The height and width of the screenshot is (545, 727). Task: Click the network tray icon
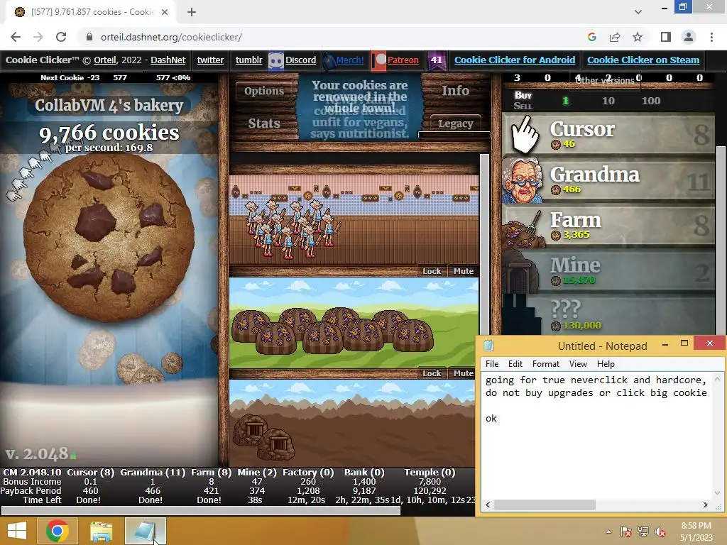click(x=643, y=532)
